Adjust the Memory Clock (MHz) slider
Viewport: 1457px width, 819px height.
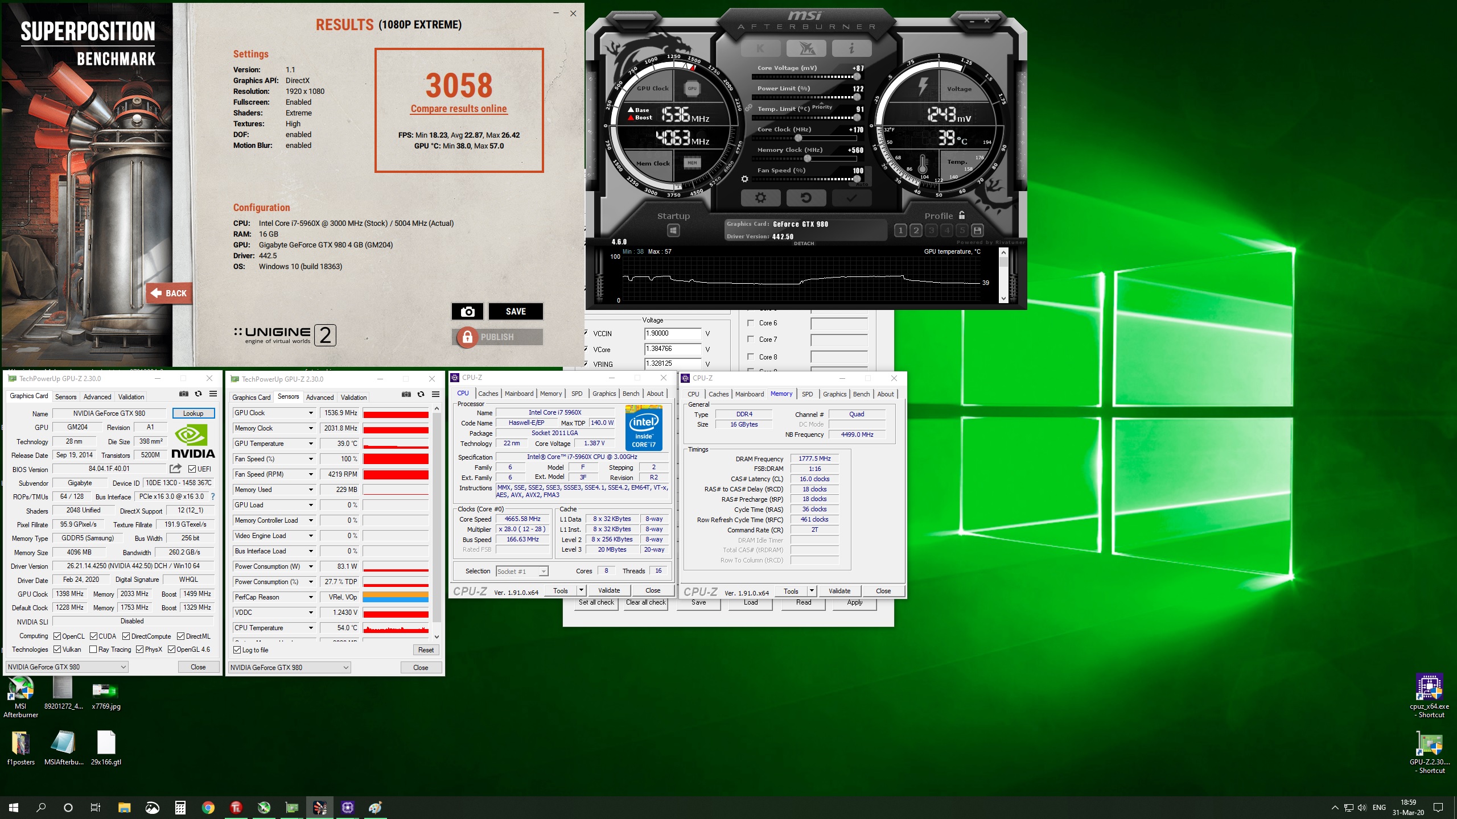pyautogui.click(x=804, y=159)
